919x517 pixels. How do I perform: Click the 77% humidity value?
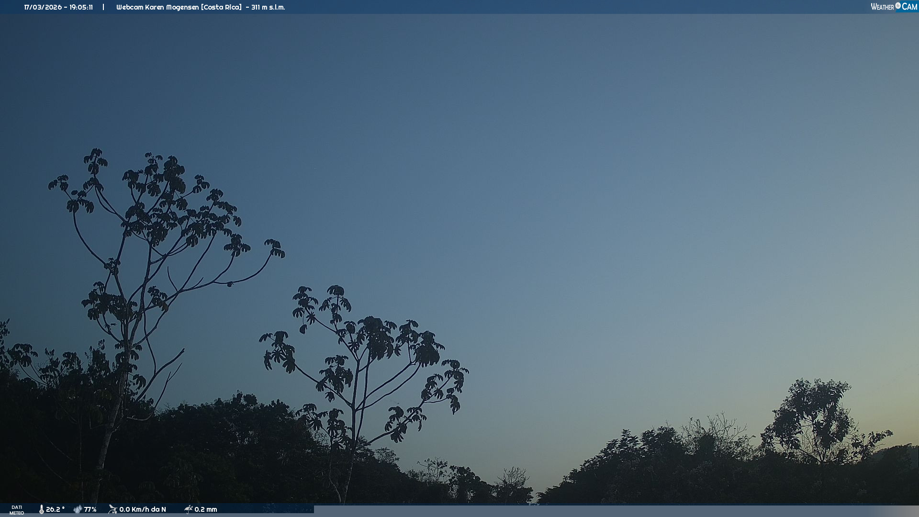click(x=90, y=509)
